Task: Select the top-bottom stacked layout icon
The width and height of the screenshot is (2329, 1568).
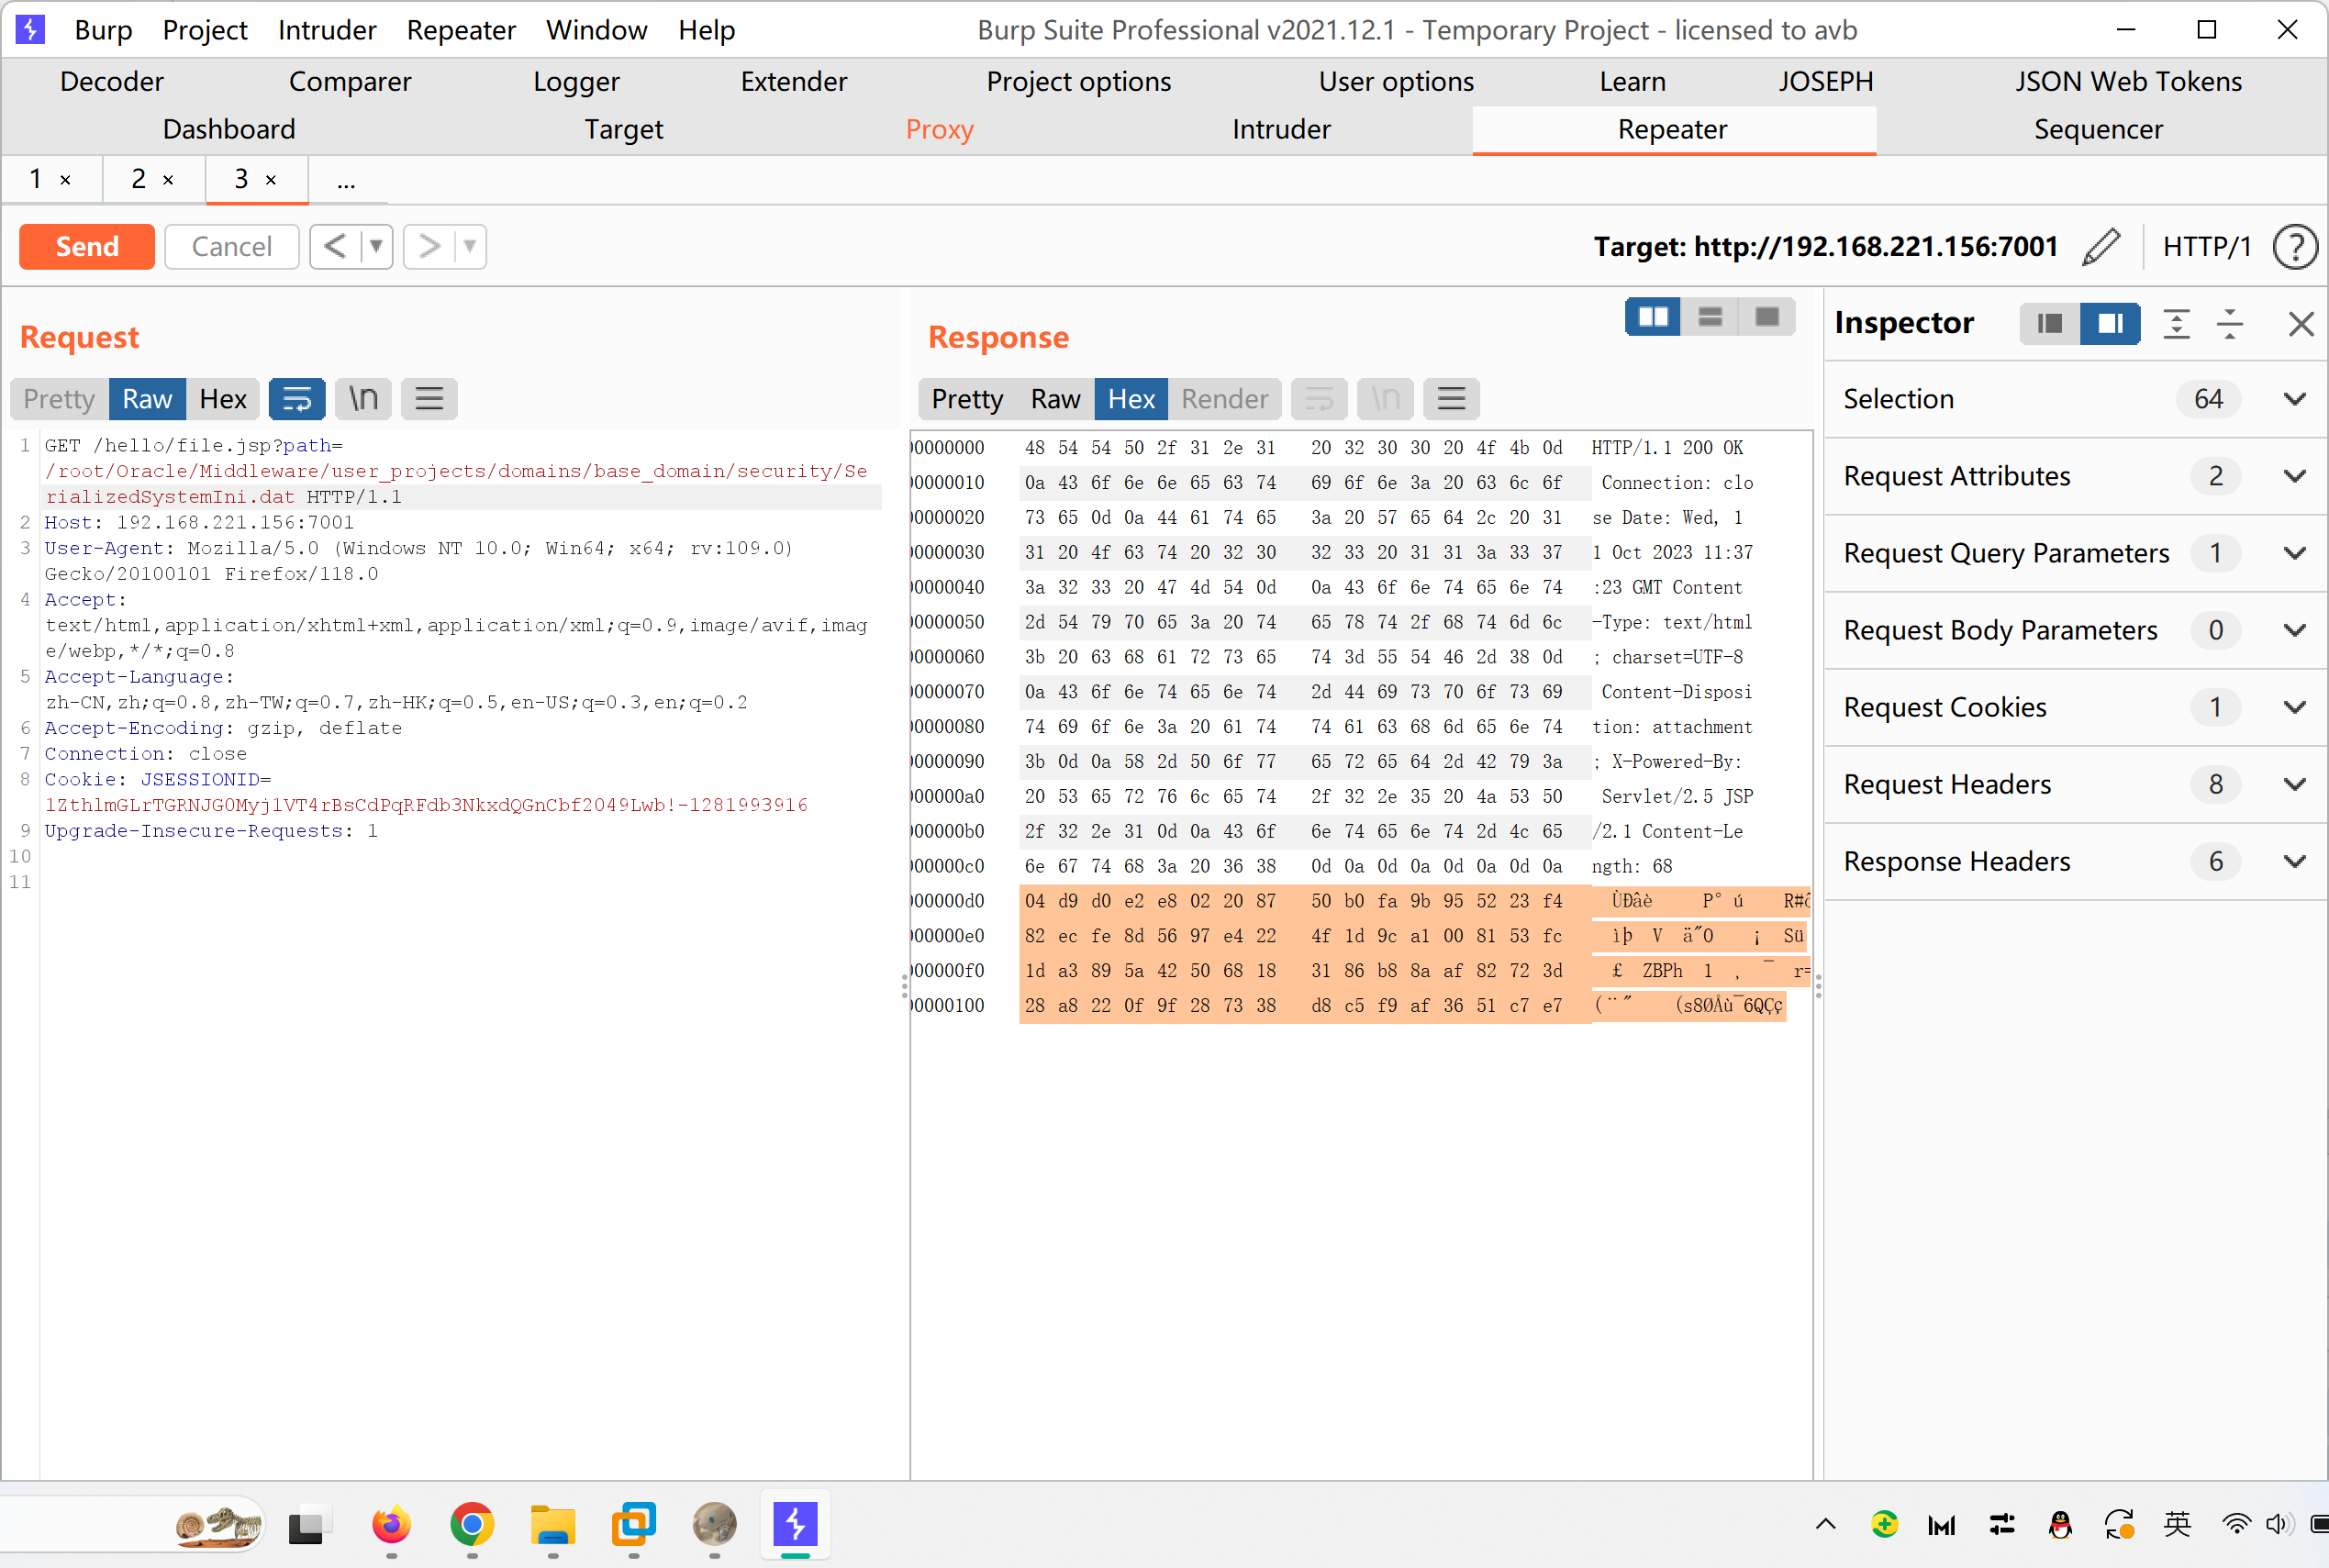Action: pyautogui.click(x=1710, y=317)
